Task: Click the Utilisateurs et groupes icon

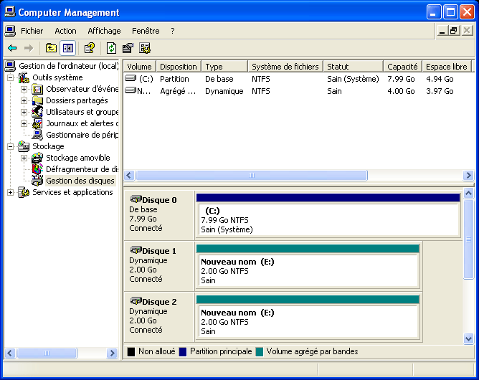Action: (x=37, y=112)
